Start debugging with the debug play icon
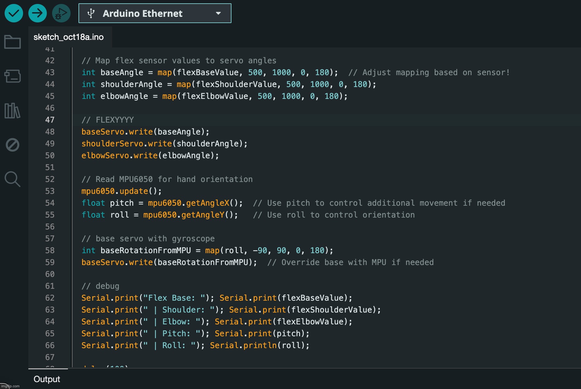 coord(61,13)
